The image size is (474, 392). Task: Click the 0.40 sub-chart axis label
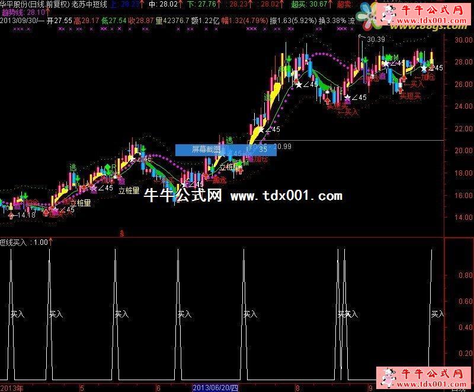[x=466, y=327]
